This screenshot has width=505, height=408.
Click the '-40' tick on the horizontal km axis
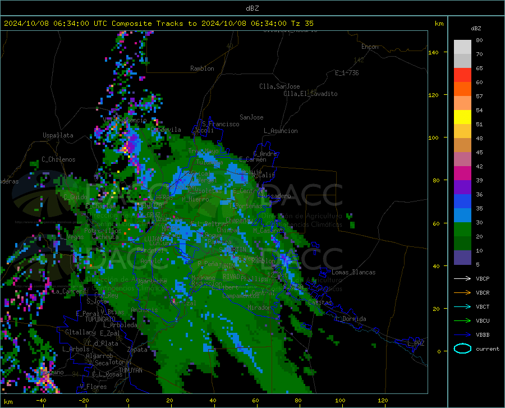[41, 400]
